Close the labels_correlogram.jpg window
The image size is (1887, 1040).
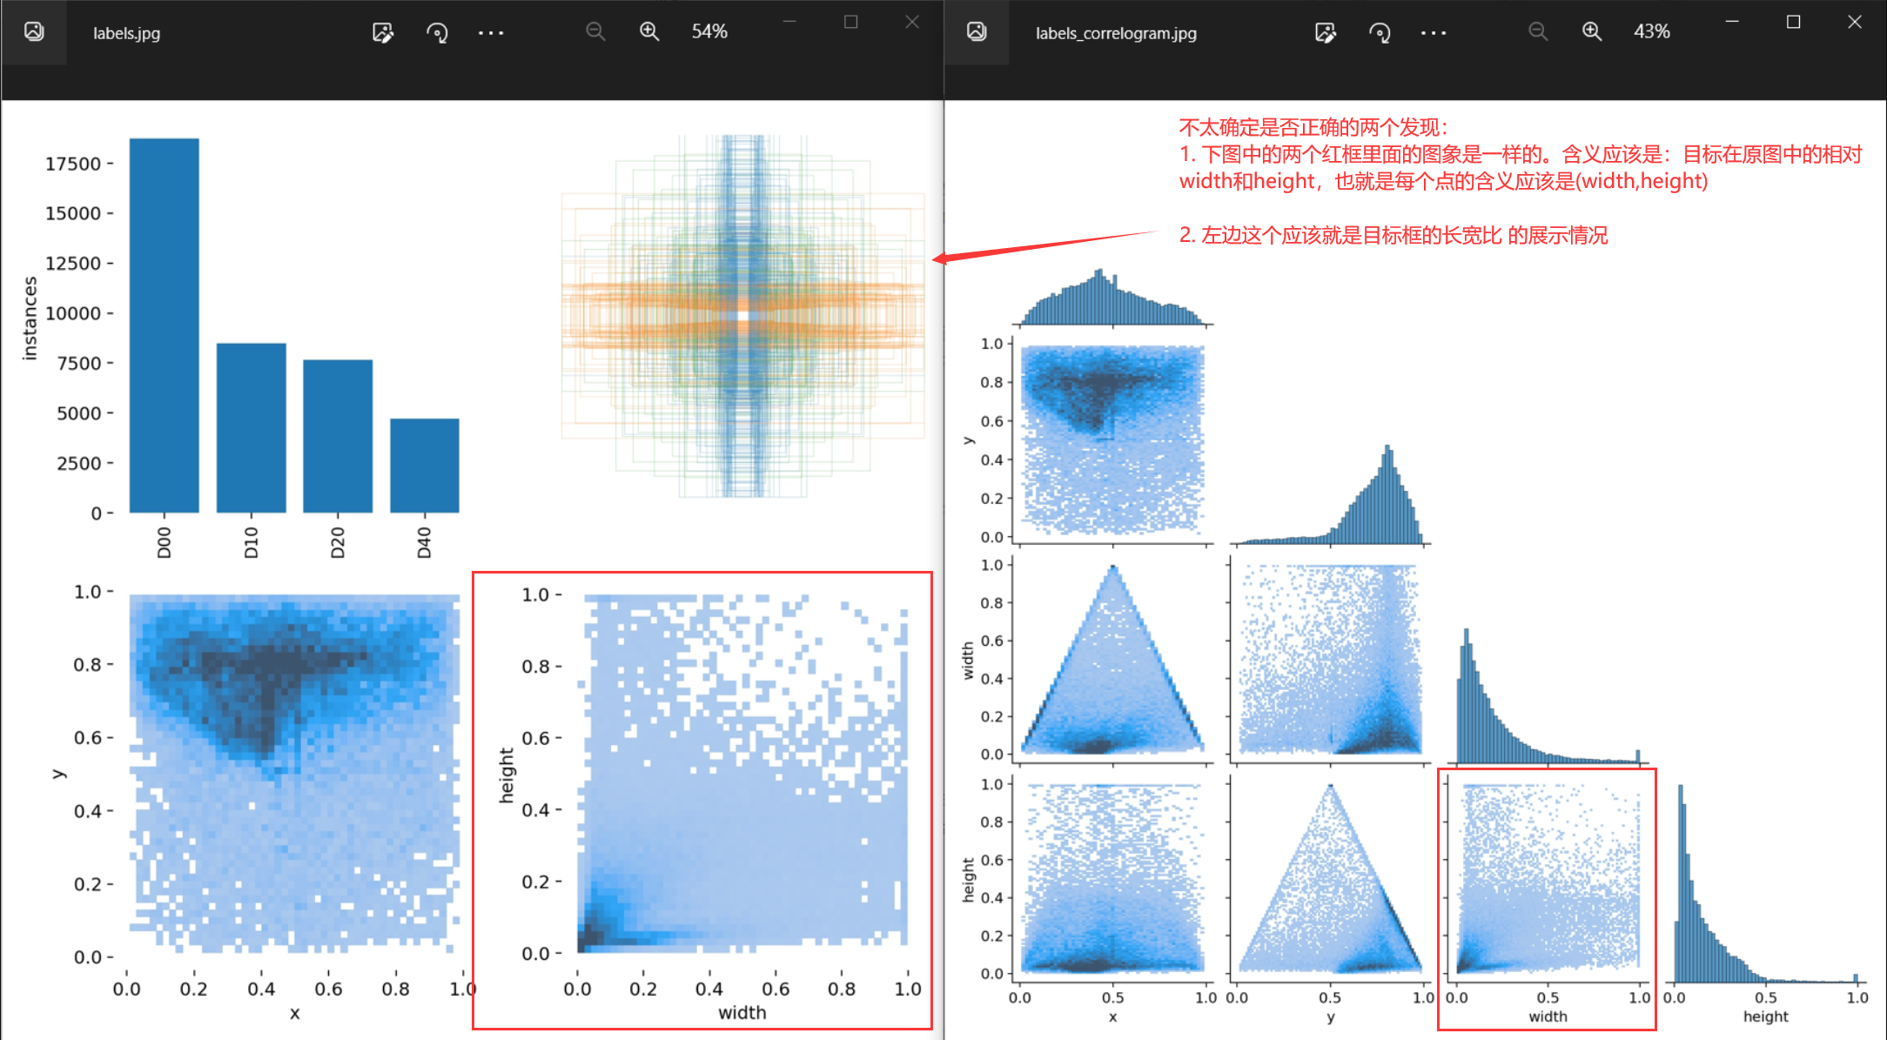pyautogui.click(x=1855, y=22)
